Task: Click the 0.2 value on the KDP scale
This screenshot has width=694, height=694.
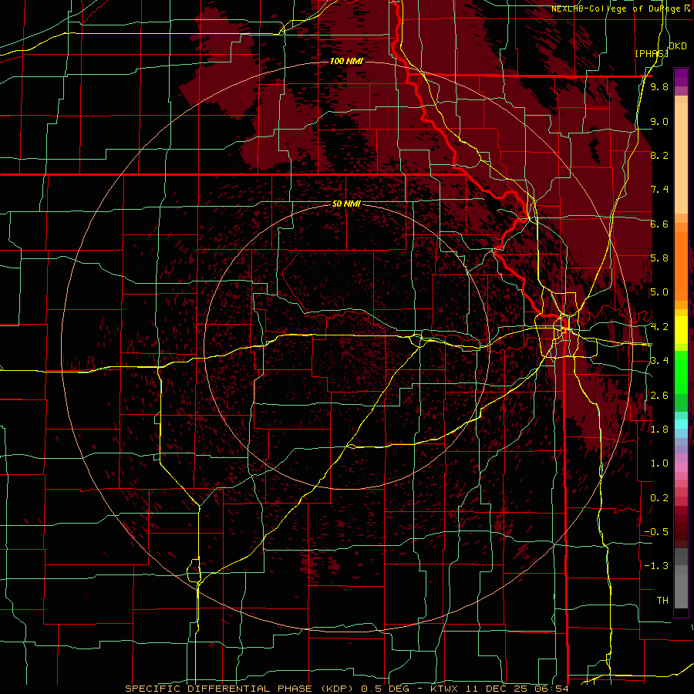Action: point(659,498)
